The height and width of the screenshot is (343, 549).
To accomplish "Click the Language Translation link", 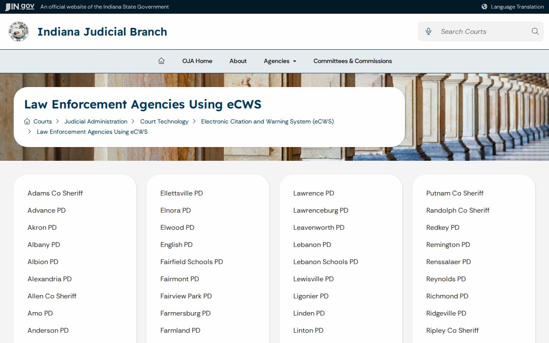I will coord(517,7).
